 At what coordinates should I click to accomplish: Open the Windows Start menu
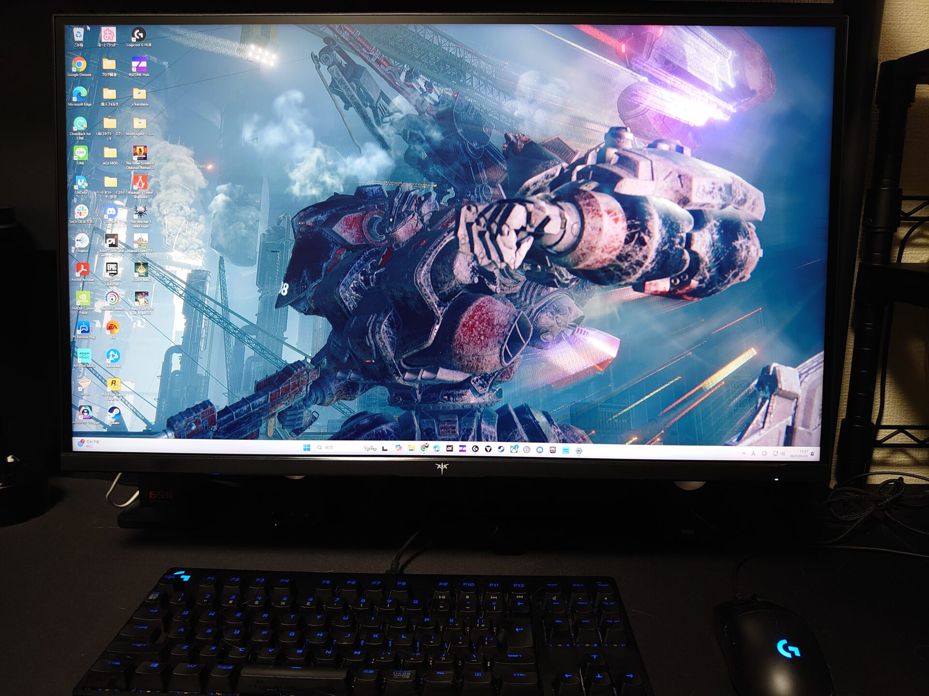point(306,448)
